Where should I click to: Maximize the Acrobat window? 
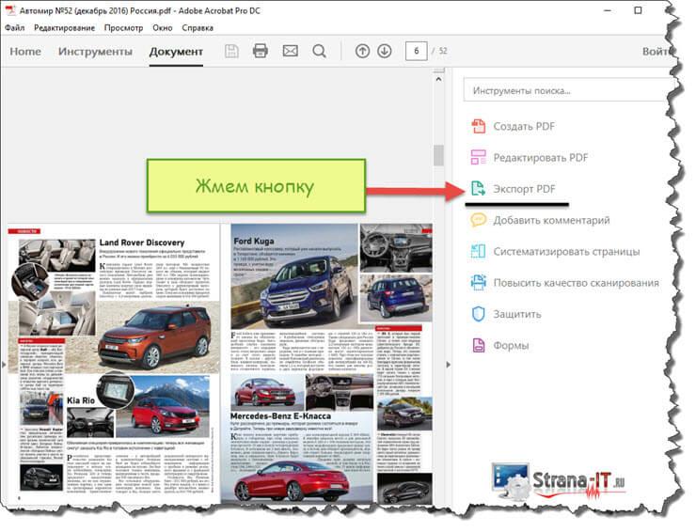click(x=638, y=10)
